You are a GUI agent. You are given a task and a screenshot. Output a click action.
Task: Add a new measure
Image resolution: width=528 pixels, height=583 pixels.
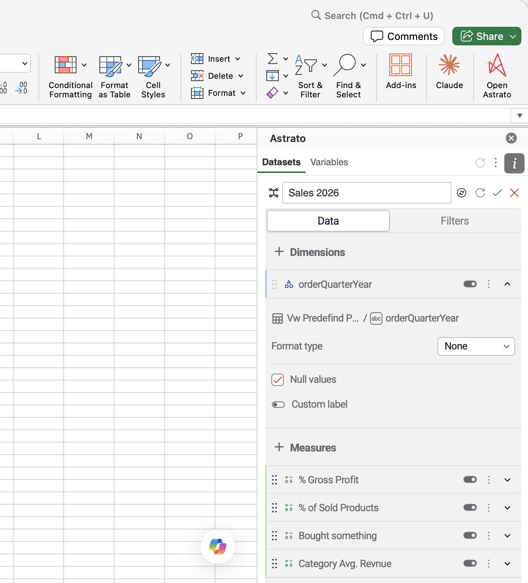coord(279,447)
